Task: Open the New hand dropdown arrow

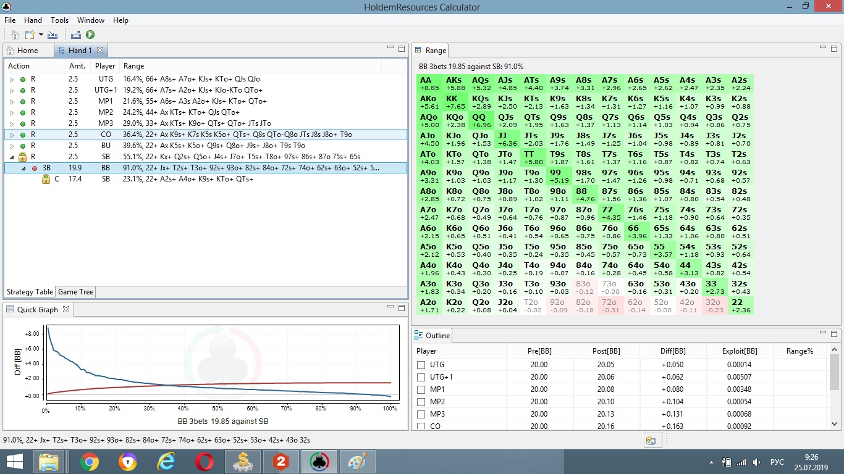Action: pos(41,35)
